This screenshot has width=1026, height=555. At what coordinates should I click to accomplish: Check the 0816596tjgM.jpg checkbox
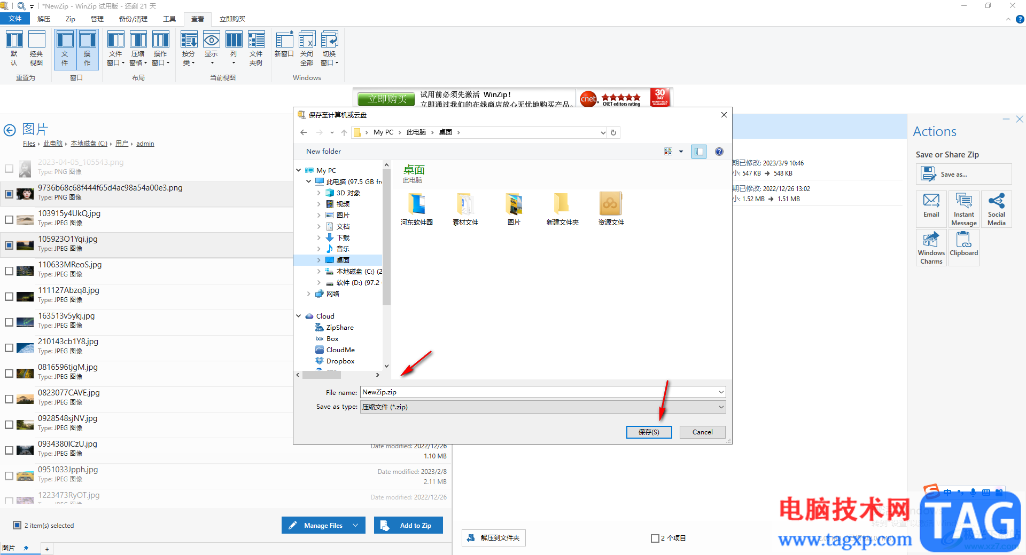(9, 374)
